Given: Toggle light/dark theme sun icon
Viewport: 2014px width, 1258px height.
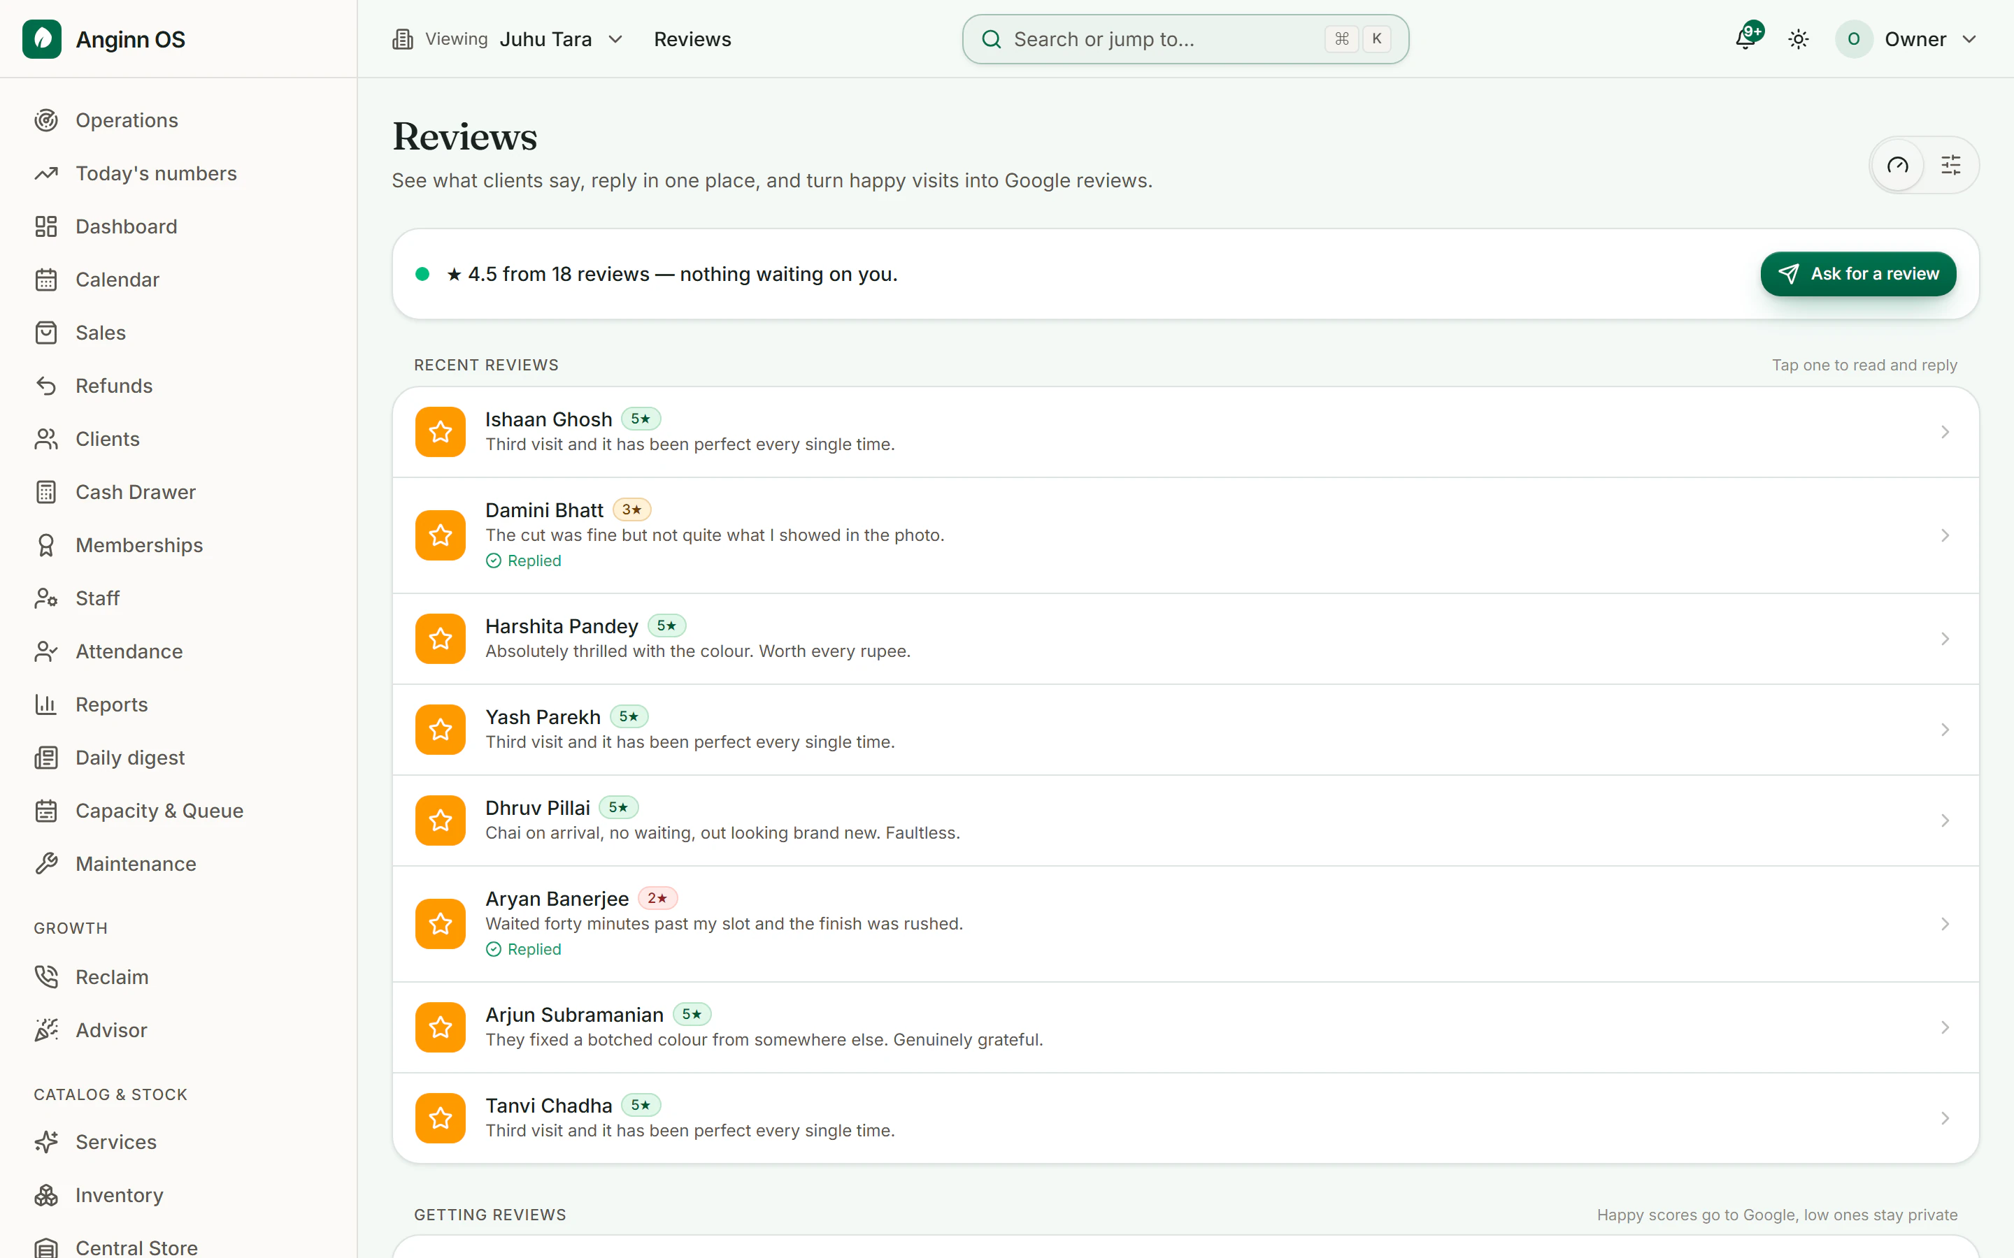Looking at the screenshot, I should coord(1799,39).
